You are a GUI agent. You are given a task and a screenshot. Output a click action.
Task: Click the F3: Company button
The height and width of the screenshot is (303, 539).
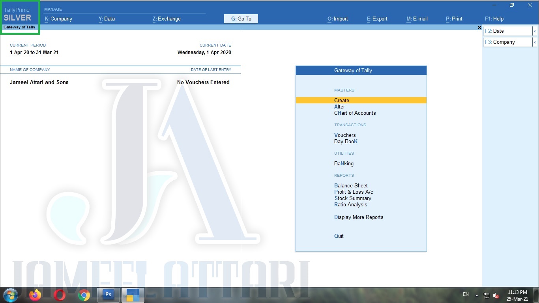[x=508, y=42]
